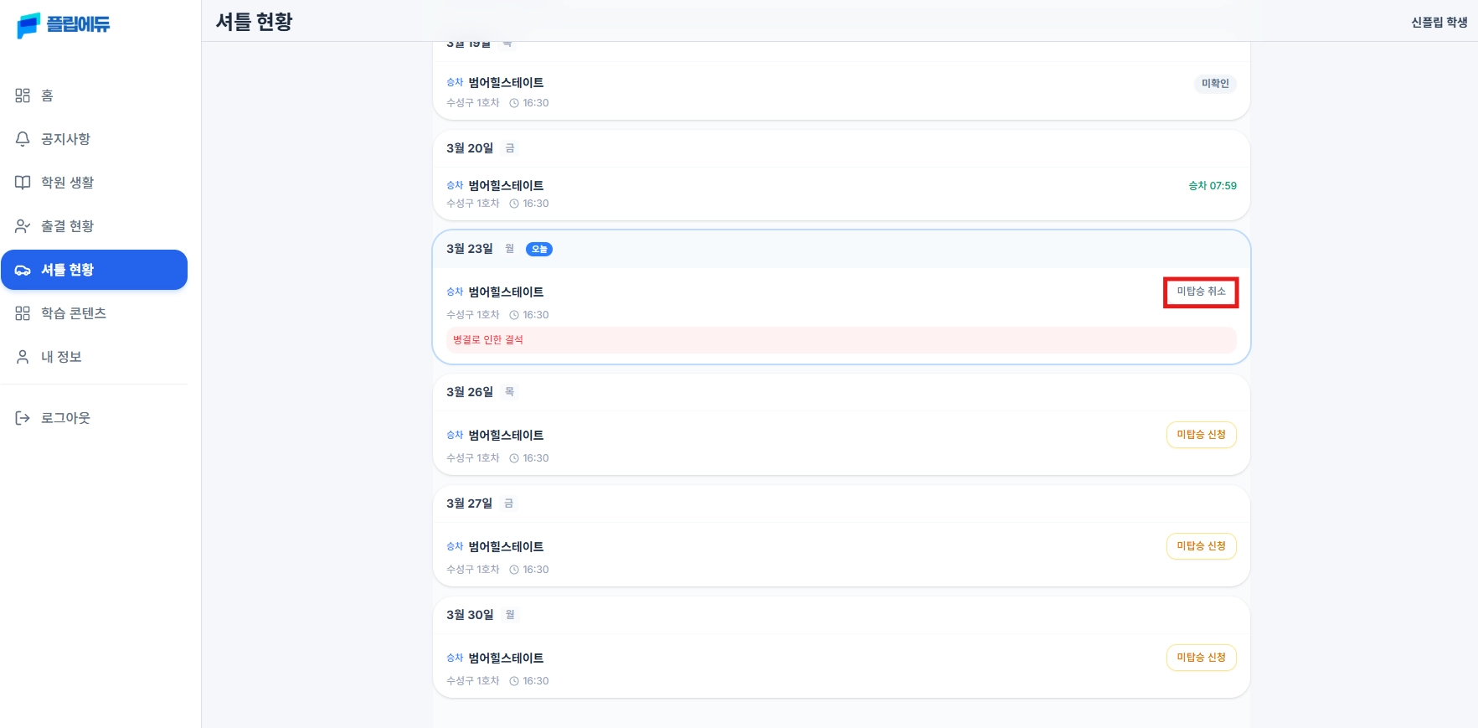1478x728 pixels.
Task: Navigate to 학습 콘텐츠
Action: [94, 313]
